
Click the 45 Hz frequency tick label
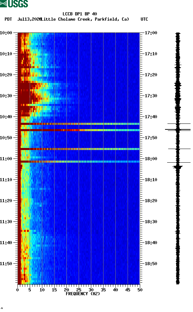pyautogui.click(x=128, y=290)
